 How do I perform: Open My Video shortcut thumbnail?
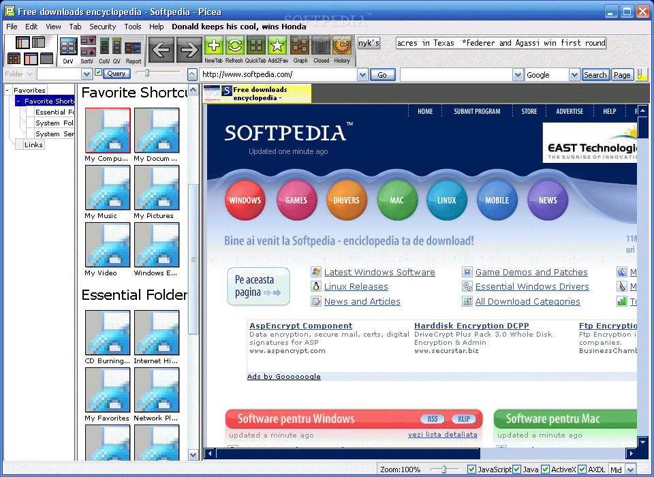pyautogui.click(x=108, y=245)
